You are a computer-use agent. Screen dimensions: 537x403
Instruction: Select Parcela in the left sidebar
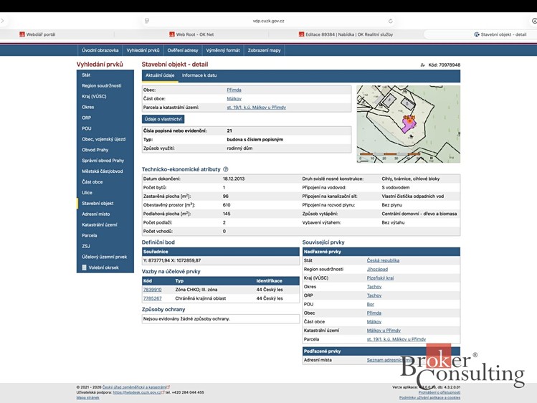(x=105, y=235)
